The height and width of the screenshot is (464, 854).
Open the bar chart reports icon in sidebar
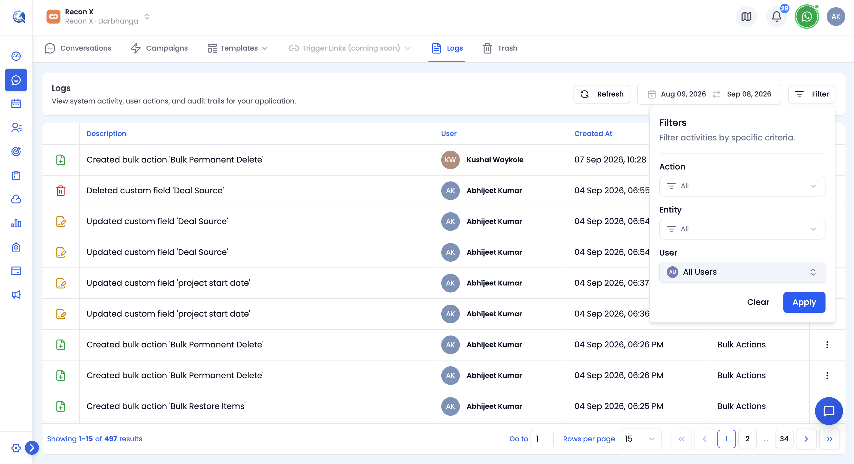[16, 223]
